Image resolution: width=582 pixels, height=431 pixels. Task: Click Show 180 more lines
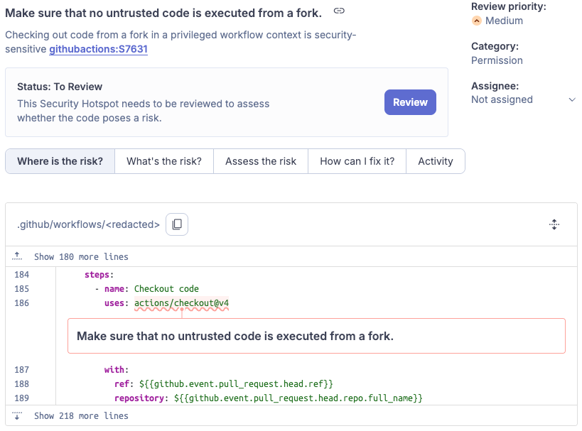pyautogui.click(x=80, y=256)
